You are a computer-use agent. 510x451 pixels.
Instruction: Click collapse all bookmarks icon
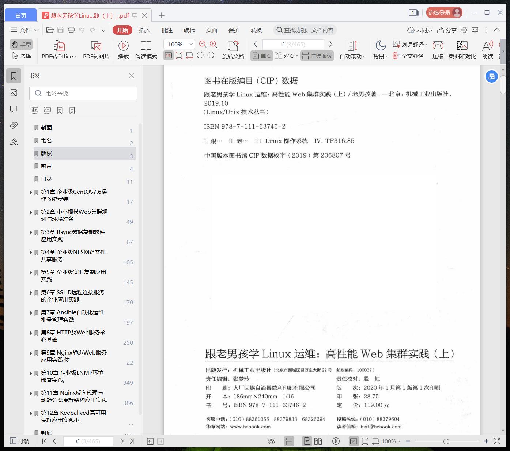pos(48,110)
